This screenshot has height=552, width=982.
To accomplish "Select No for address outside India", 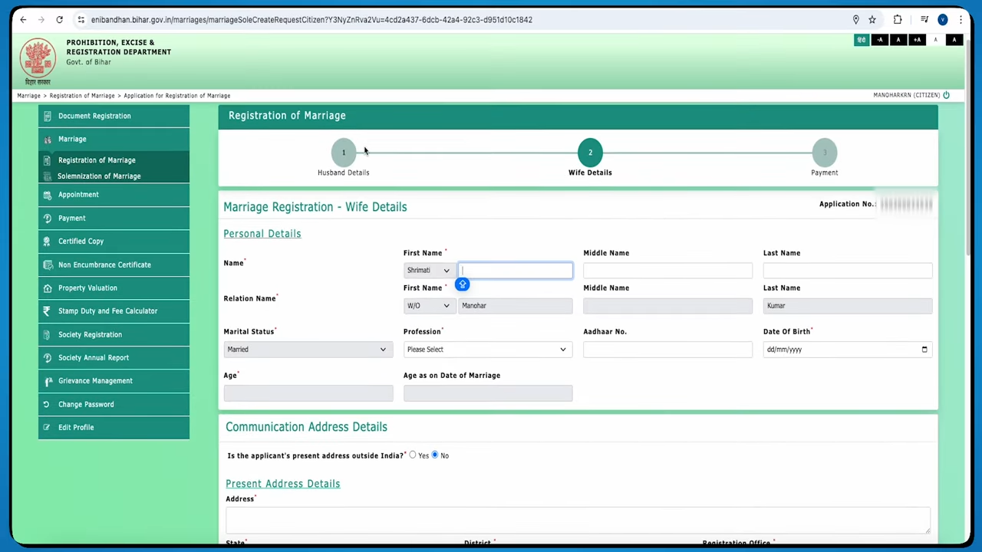I will pos(435,455).
